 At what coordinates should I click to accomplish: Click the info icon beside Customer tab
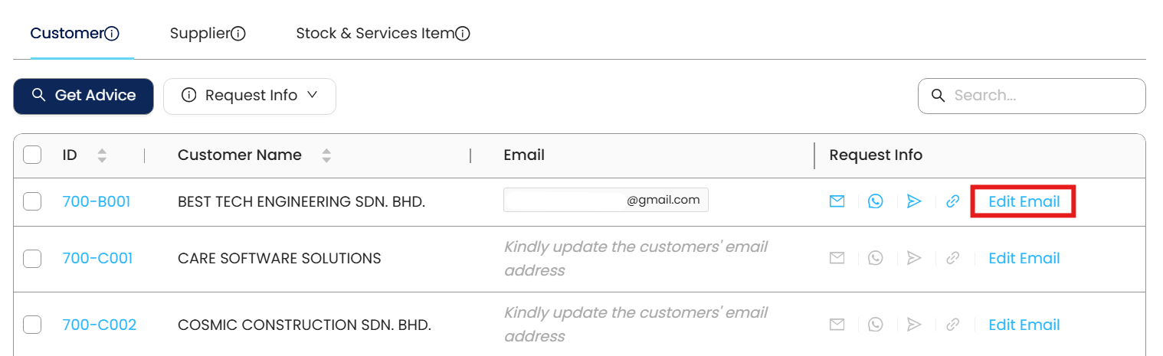(113, 34)
